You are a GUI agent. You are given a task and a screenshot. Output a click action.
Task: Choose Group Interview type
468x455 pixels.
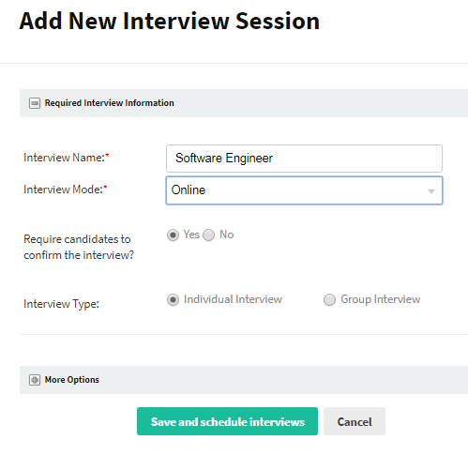pos(329,299)
